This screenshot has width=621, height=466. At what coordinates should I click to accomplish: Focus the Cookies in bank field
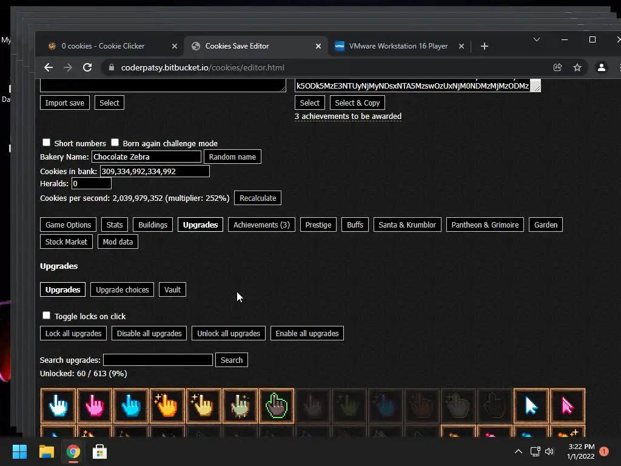[155, 171]
